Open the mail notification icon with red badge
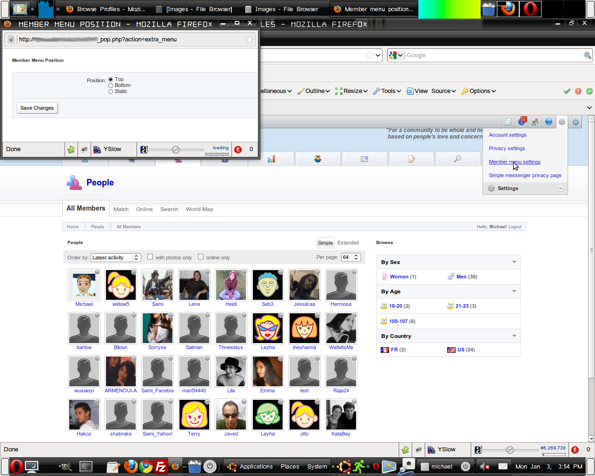Image resolution: width=595 pixels, height=476 pixels. click(x=522, y=122)
